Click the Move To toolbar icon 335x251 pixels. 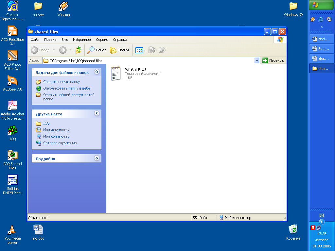(152, 50)
